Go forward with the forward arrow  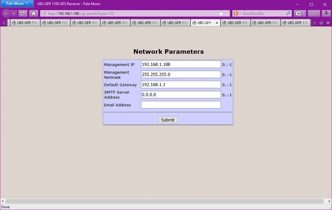[14, 14]
